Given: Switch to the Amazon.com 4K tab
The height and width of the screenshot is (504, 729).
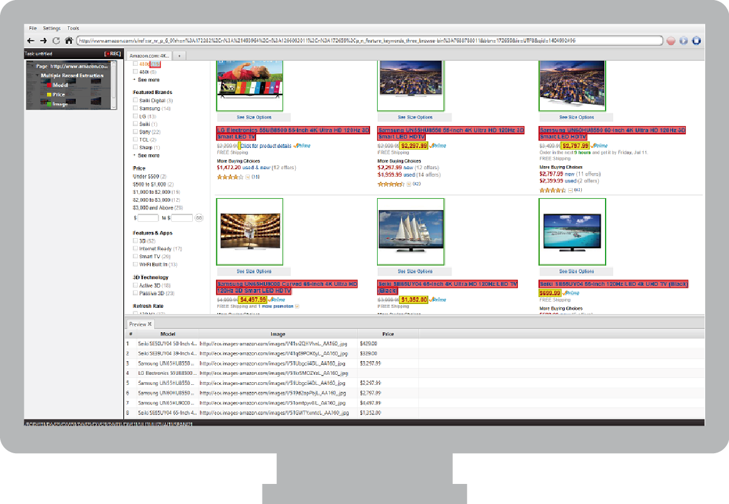Looking at the screenshot, I should click(x=149, y=56).
